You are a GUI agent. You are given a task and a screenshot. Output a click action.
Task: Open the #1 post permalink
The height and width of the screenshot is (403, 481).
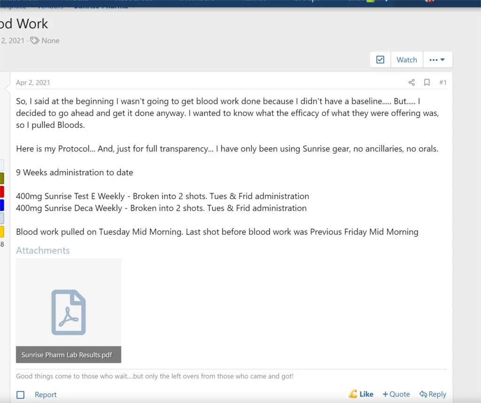442,83
